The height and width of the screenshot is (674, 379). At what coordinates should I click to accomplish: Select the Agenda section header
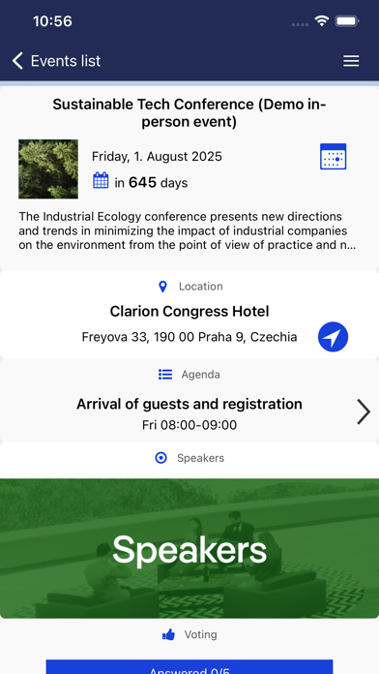click(x=189, y=375)
